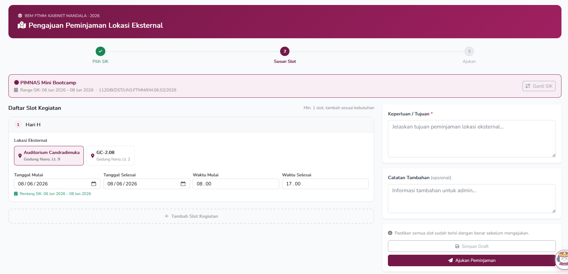Screen dimensions: 568x274
Task: Click the completed Pilih SIK step checkmark
Action: [100, 51]
